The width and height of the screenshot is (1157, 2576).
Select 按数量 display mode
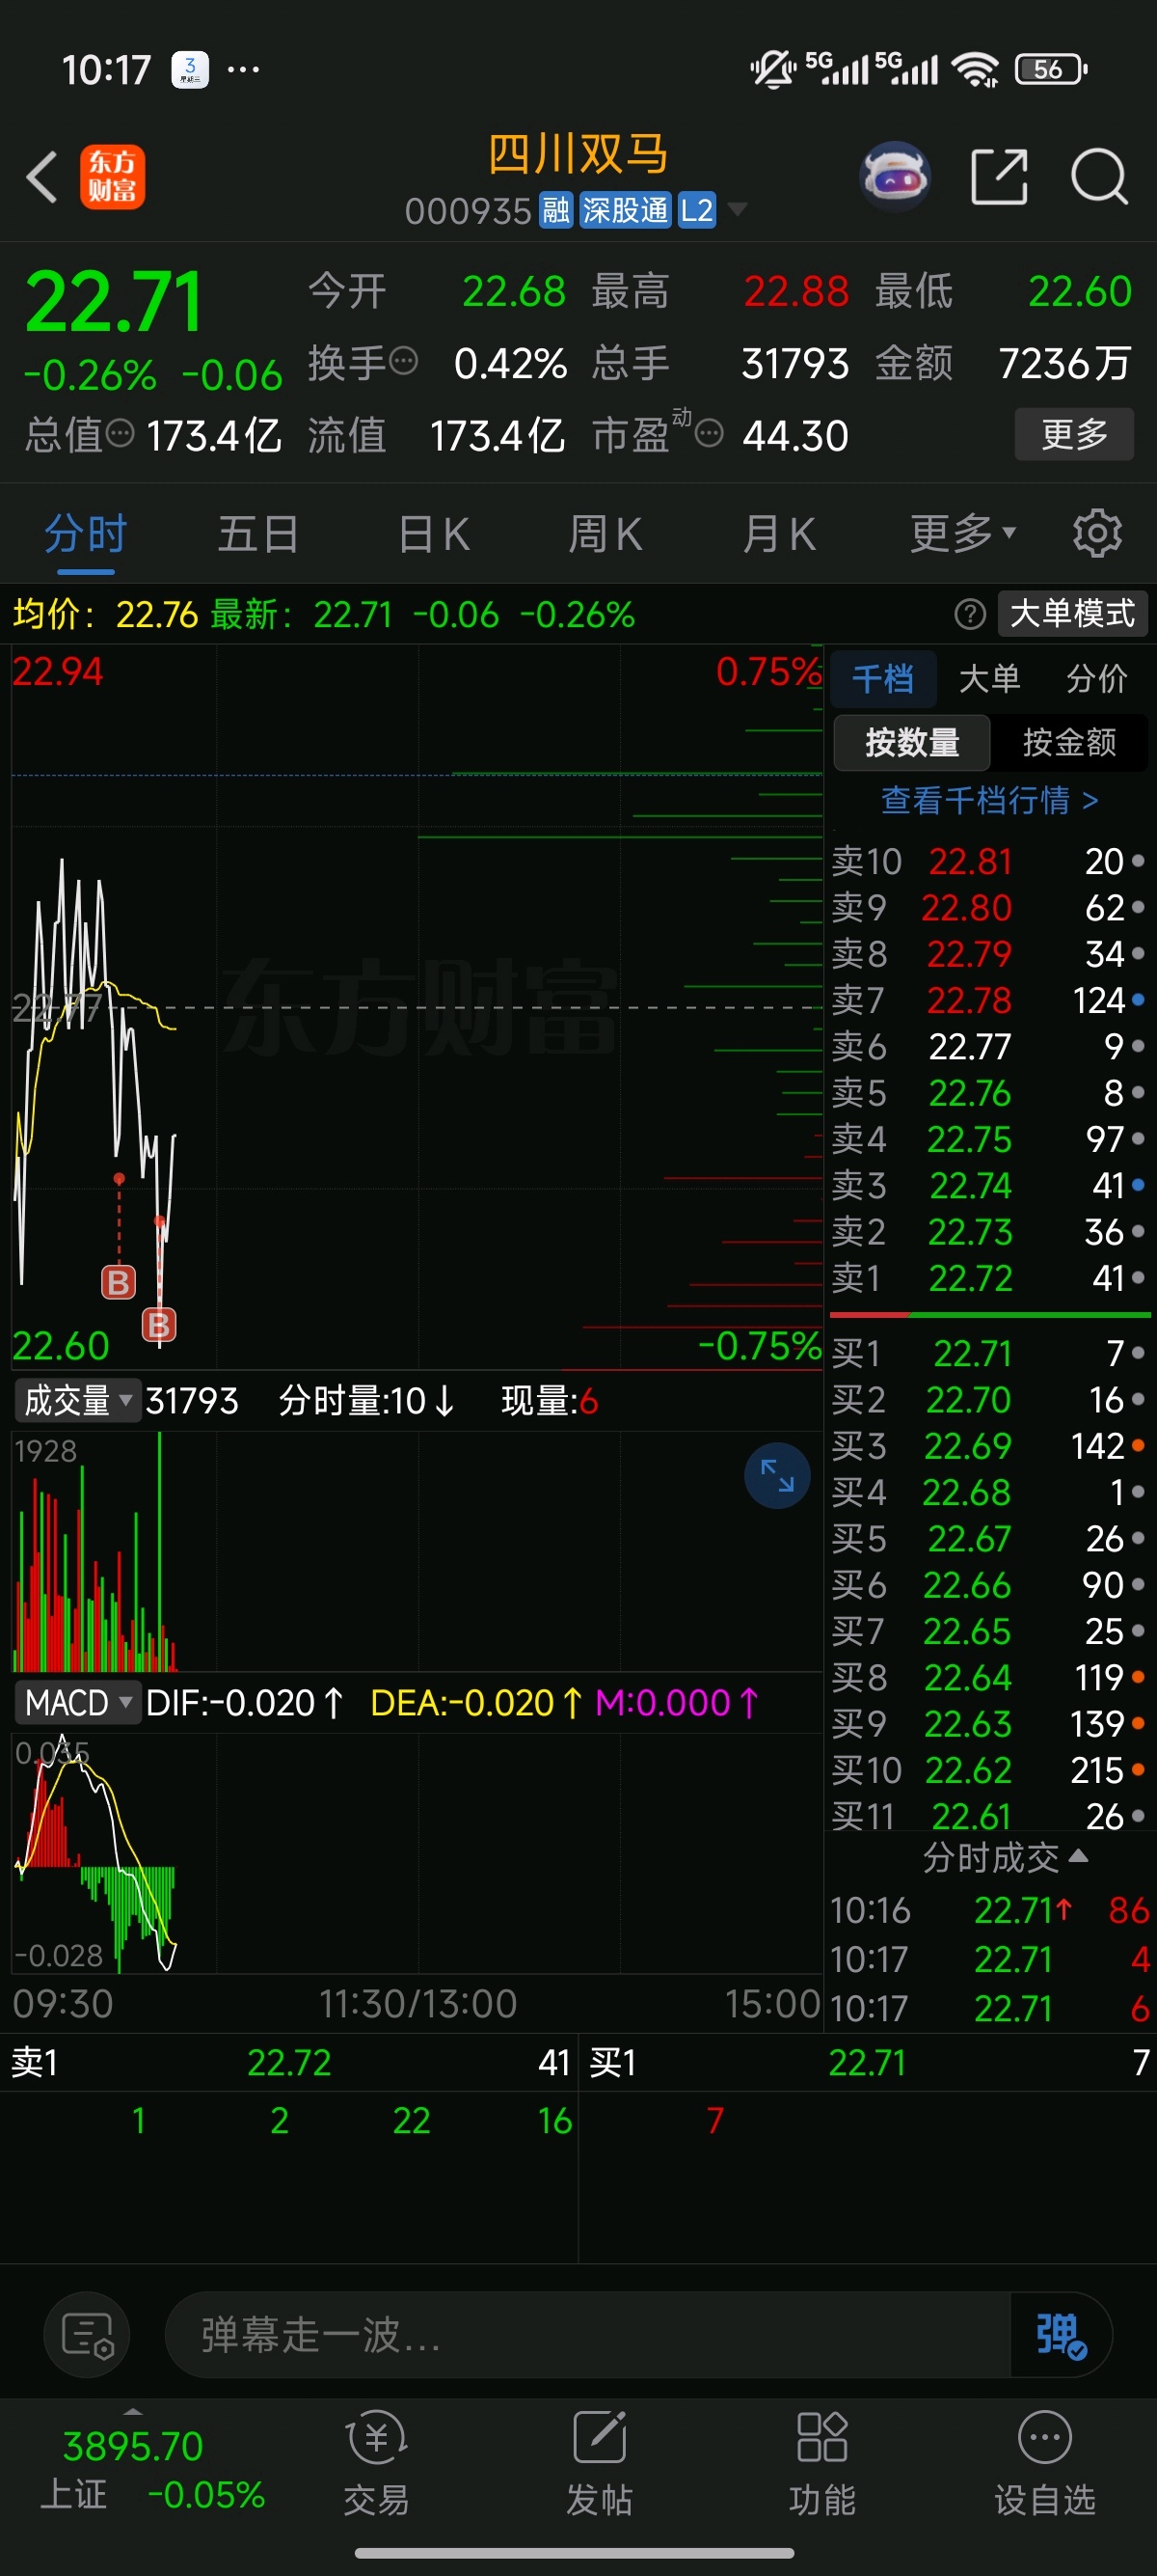pos(911,742)
